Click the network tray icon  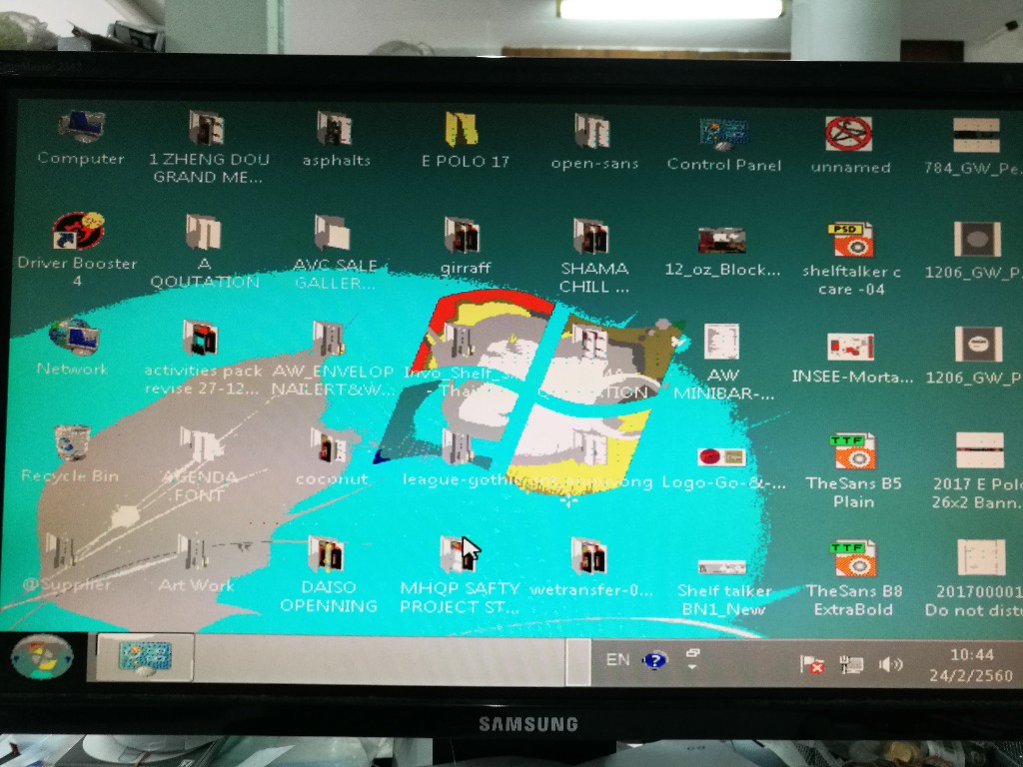pyautogui.click(x=851, y=664)
